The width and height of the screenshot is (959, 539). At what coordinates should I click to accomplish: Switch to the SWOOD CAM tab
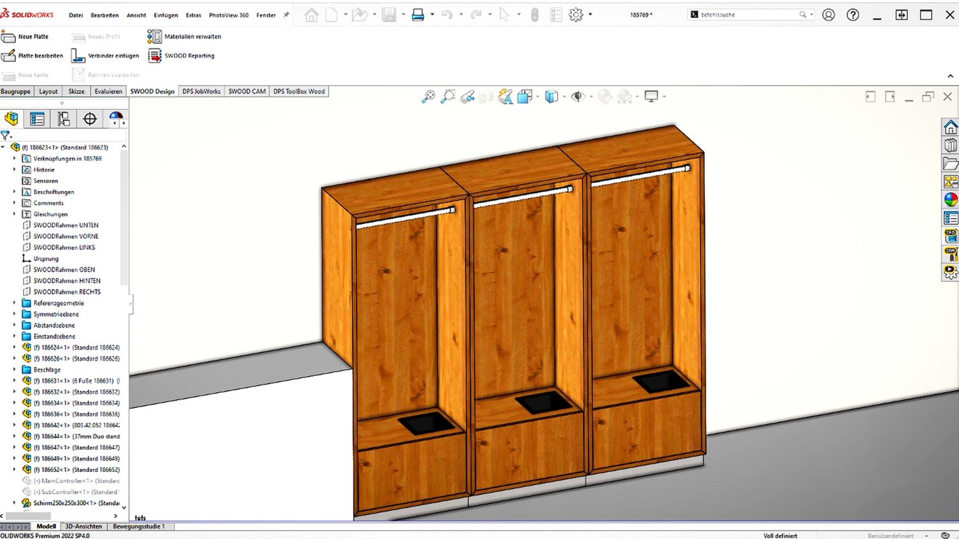[247, 91]
